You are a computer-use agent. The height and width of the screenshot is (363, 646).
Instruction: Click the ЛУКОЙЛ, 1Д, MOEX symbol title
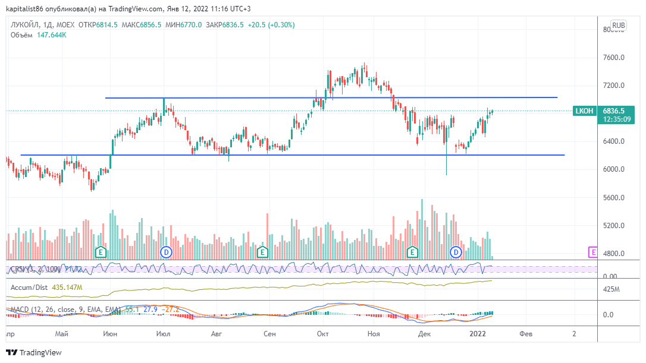(42, 25)
